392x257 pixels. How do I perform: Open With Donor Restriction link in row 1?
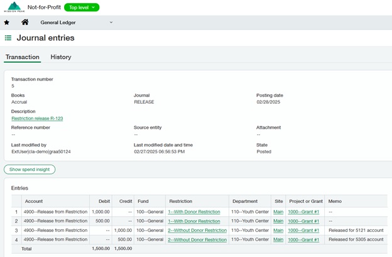pos(194,212)
